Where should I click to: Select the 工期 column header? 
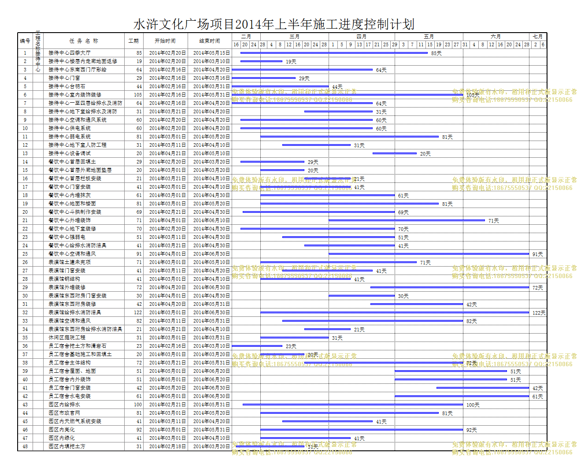tap(133, 41)
